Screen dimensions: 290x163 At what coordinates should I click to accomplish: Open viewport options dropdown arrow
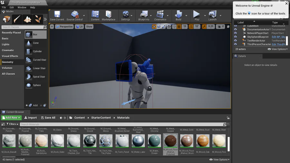[x=52, y=27]
